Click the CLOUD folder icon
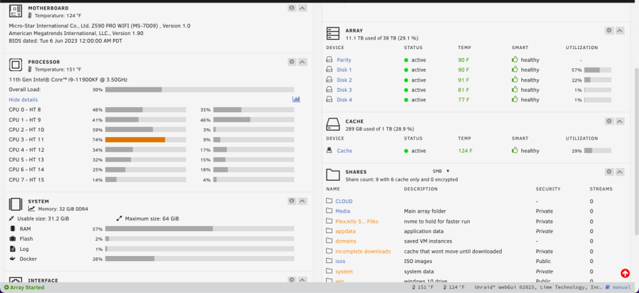Viewport: 639px width, 293px height. pos(329,201)
